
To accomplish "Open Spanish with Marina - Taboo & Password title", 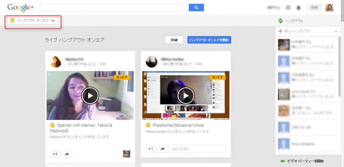I will click(x=81, y=128).
